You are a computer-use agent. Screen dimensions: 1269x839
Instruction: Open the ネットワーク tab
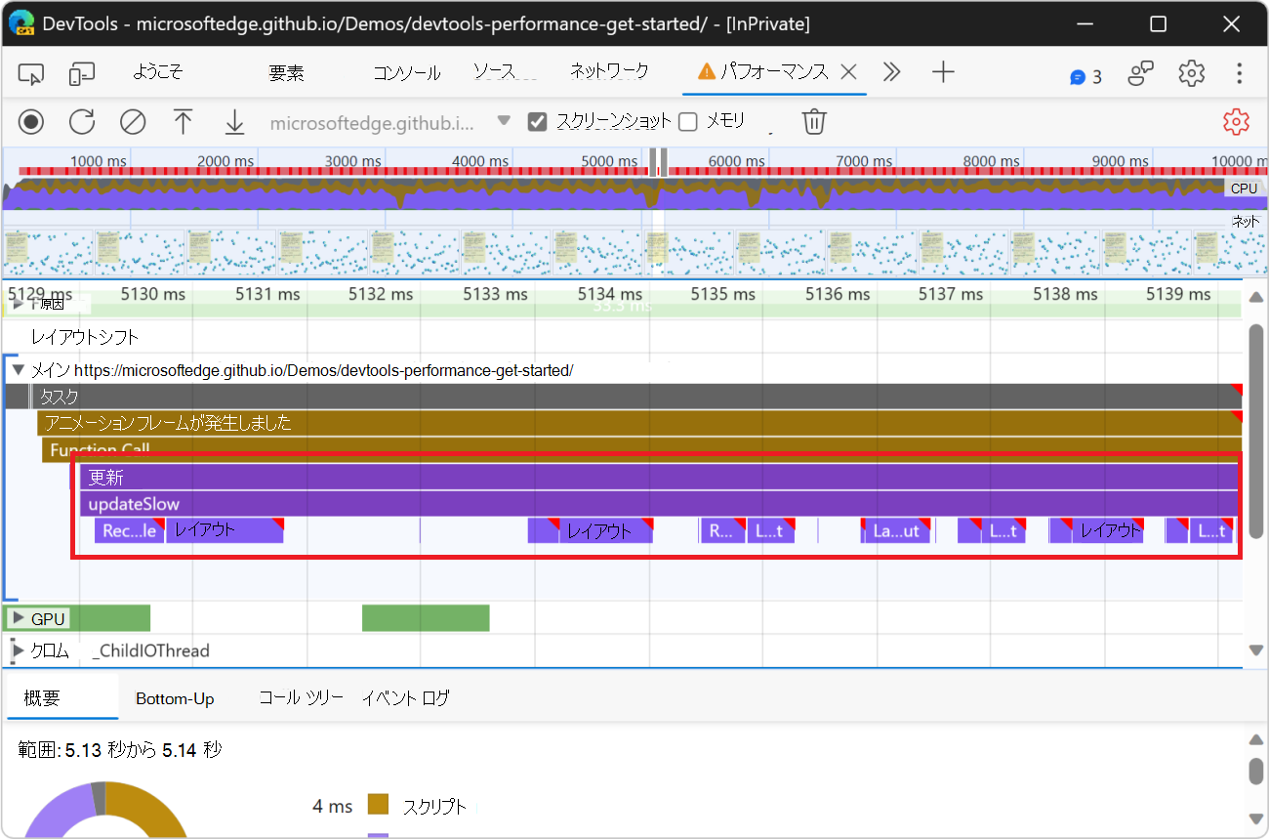(610, 71)
